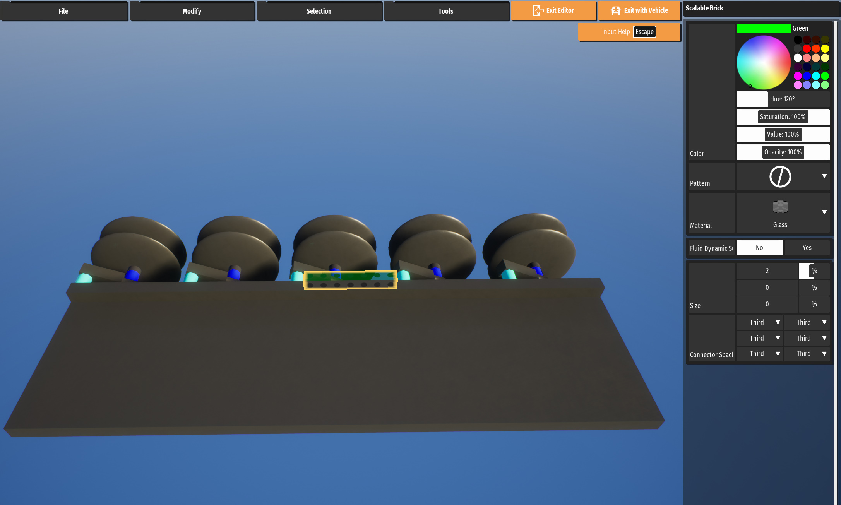Image resolution: width=841 pixels, height=505 pixels.
Task: Click the Exit with Vehicle car icon
Action: pos(615,10)
